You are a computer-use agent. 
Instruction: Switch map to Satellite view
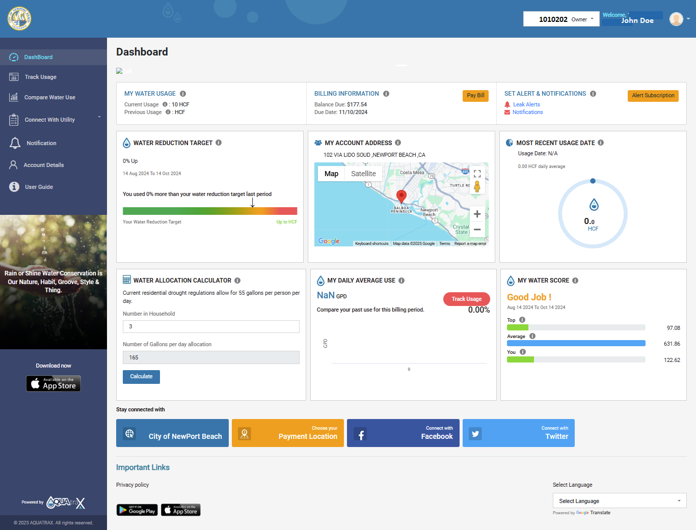(363, 174)
